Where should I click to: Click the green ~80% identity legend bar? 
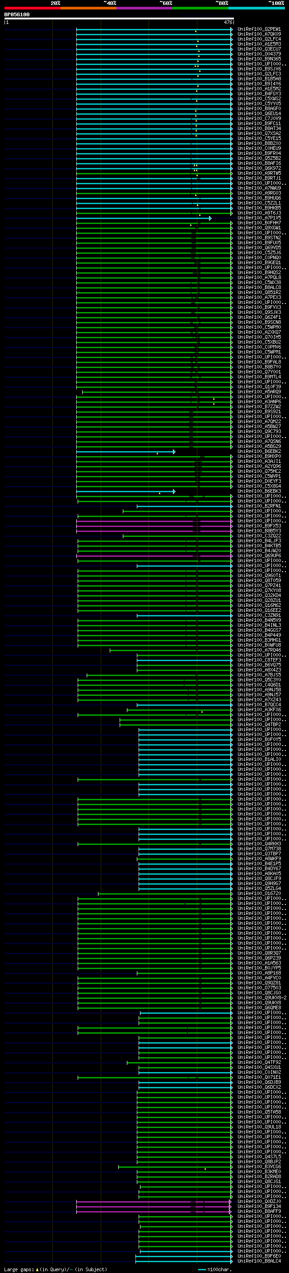[x=200, y=8]
